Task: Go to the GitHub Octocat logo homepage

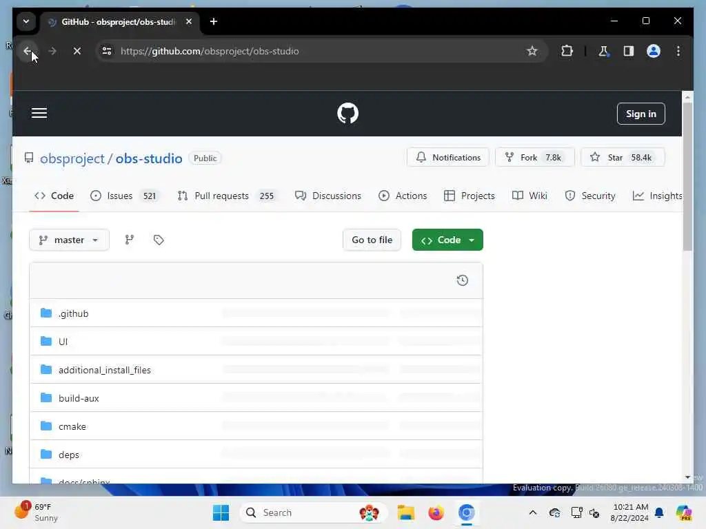Action: click(347, 114)
